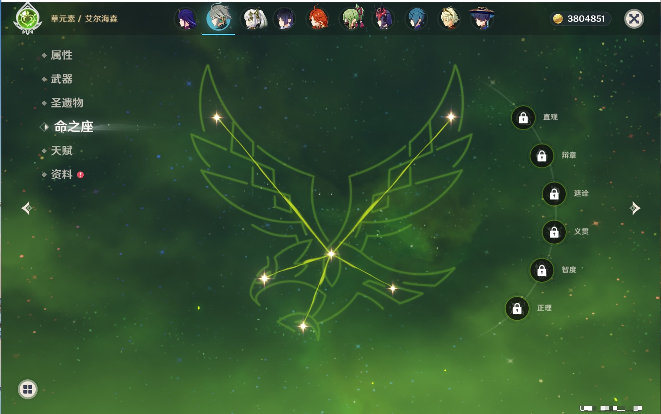The height and width of the screenshot is (414, 661).
Task: Select the purple-haired Raiden Shogun avatar
Action: [x=186, y=19]
